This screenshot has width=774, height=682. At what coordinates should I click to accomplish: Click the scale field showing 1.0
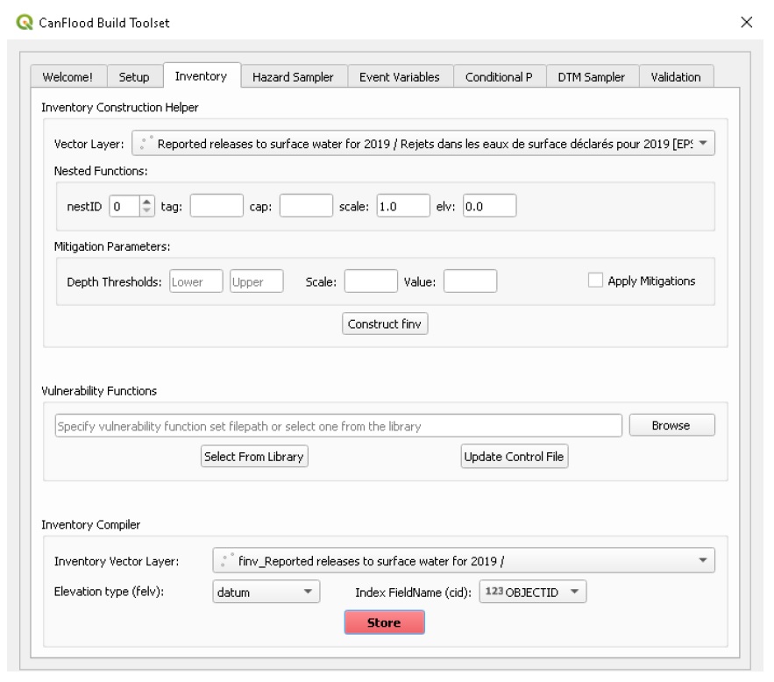point(403,206)
